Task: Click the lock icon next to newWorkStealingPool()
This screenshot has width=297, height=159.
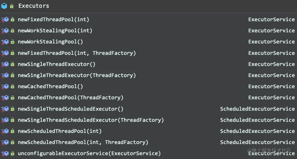Action: pyautogui.click(x=12, y=42)
